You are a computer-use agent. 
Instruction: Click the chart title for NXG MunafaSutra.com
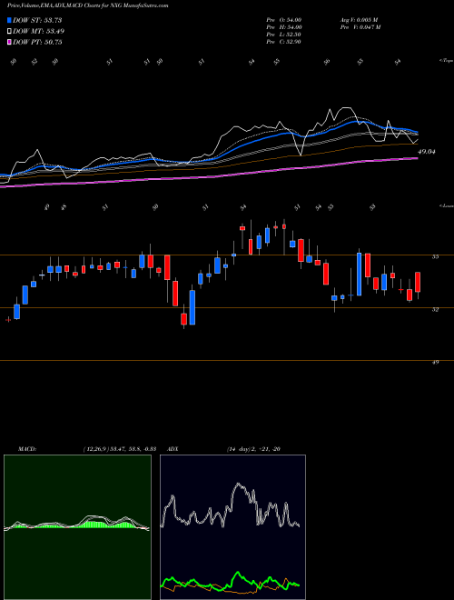tap(88, 6)
